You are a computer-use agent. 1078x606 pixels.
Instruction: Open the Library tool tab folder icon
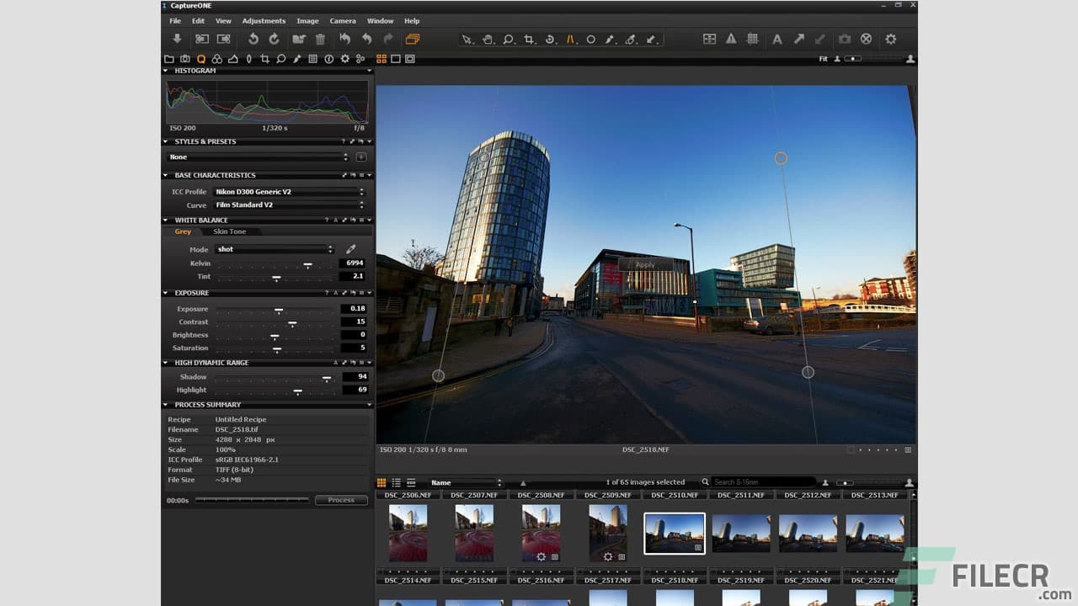click(x=168, y=59)
